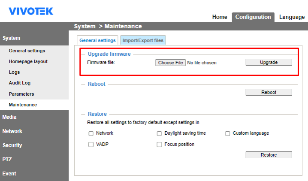Switch to Import/Export files tab
This screenshot has width=308, height=181.
click(143, 40)
